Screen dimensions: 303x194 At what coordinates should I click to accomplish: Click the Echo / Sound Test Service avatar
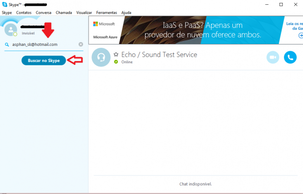(101, 57)
